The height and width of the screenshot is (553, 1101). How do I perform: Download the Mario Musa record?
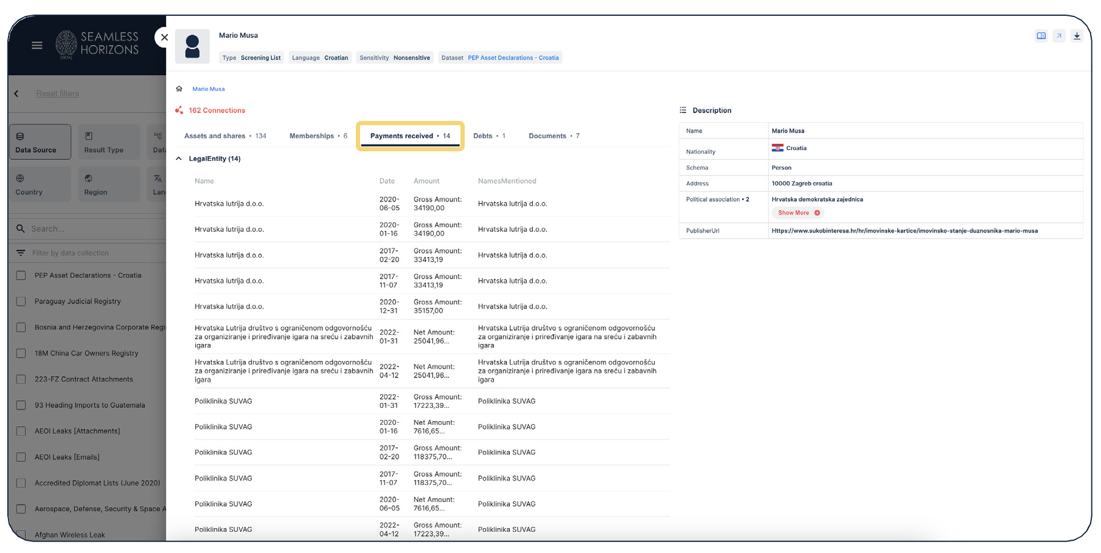[1077, 36]
